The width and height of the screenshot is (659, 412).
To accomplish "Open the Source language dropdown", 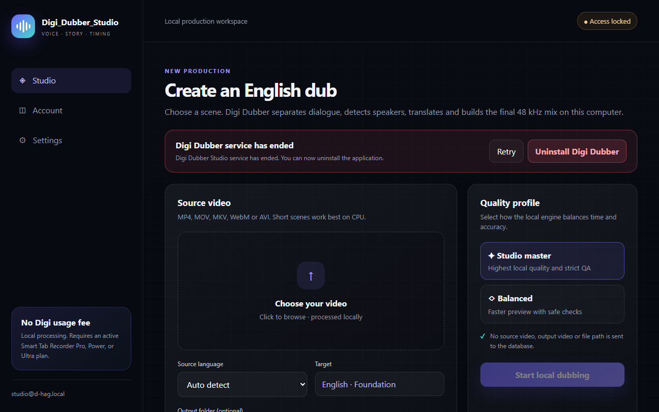I will [242, 385].
